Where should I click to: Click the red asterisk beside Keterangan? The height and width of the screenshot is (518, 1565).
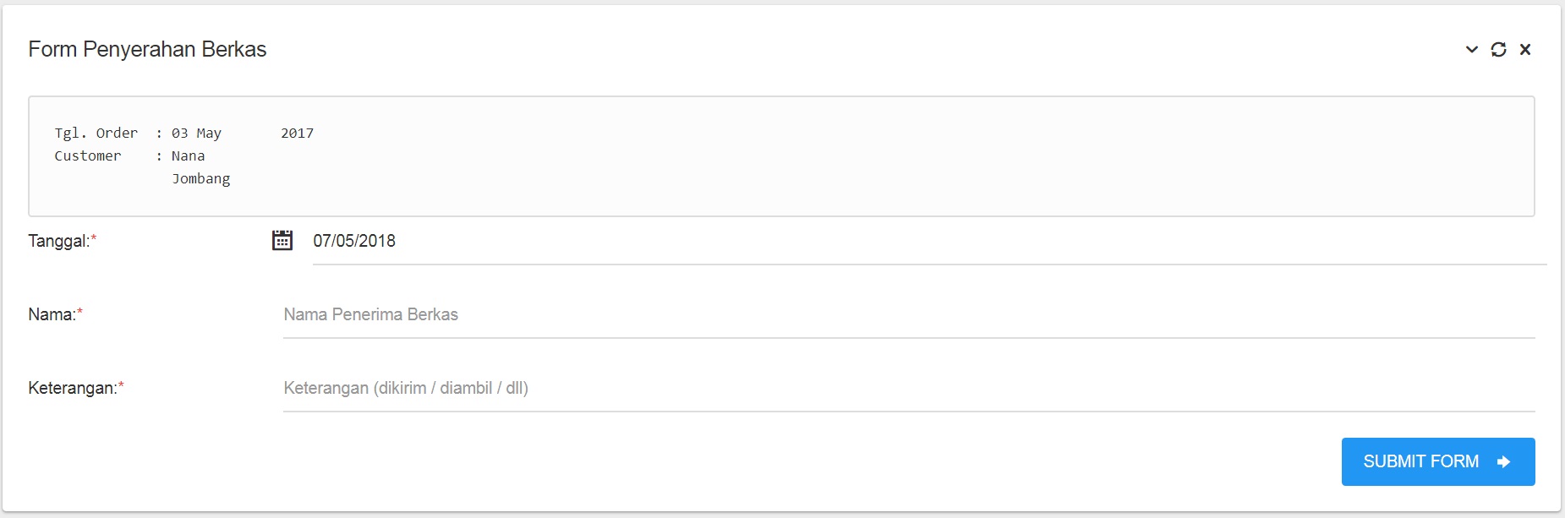[121, 385]
